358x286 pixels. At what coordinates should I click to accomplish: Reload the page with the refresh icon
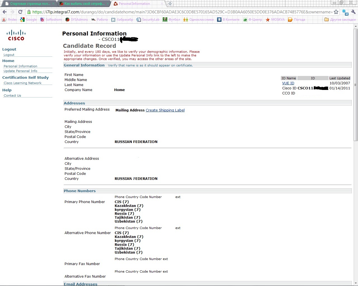(x=20, y=12)
